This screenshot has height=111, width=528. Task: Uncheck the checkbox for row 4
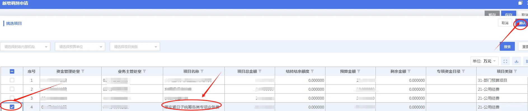point(12,107)
